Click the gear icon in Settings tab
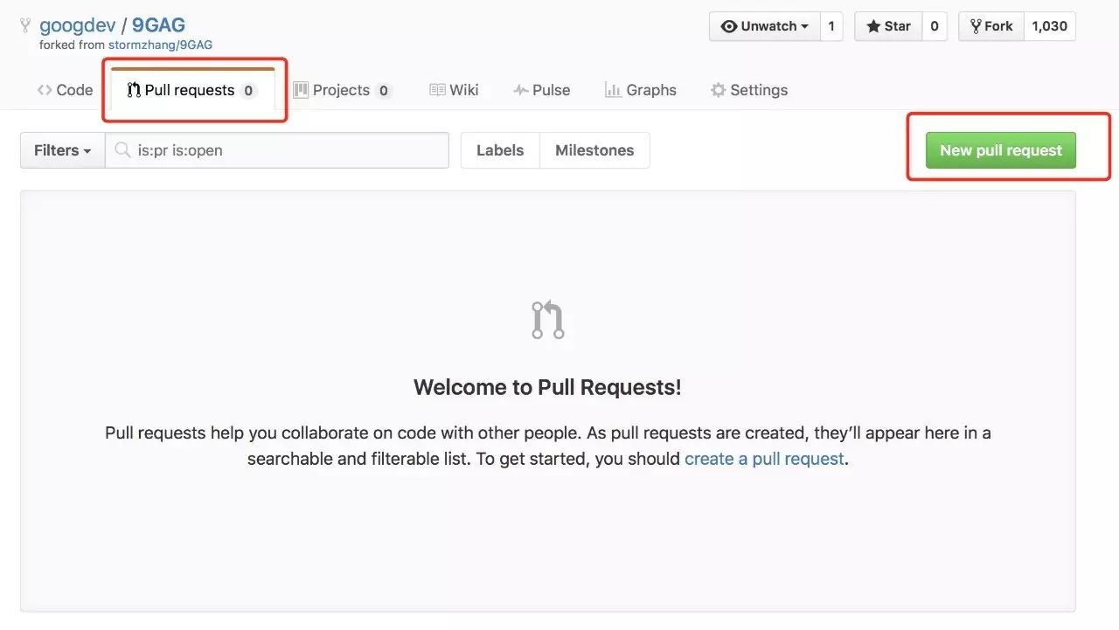1119x630 pixels. [x=718, y=90]
